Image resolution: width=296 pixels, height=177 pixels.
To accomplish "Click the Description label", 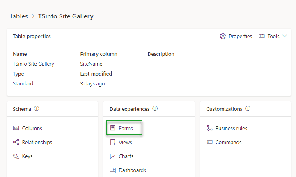I will pyautogui.click(x=161, y=54).
